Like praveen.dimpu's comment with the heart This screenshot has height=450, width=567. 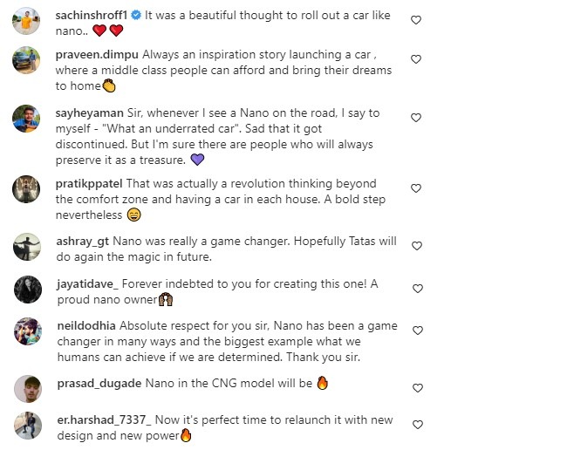click(x=416, y=59)
